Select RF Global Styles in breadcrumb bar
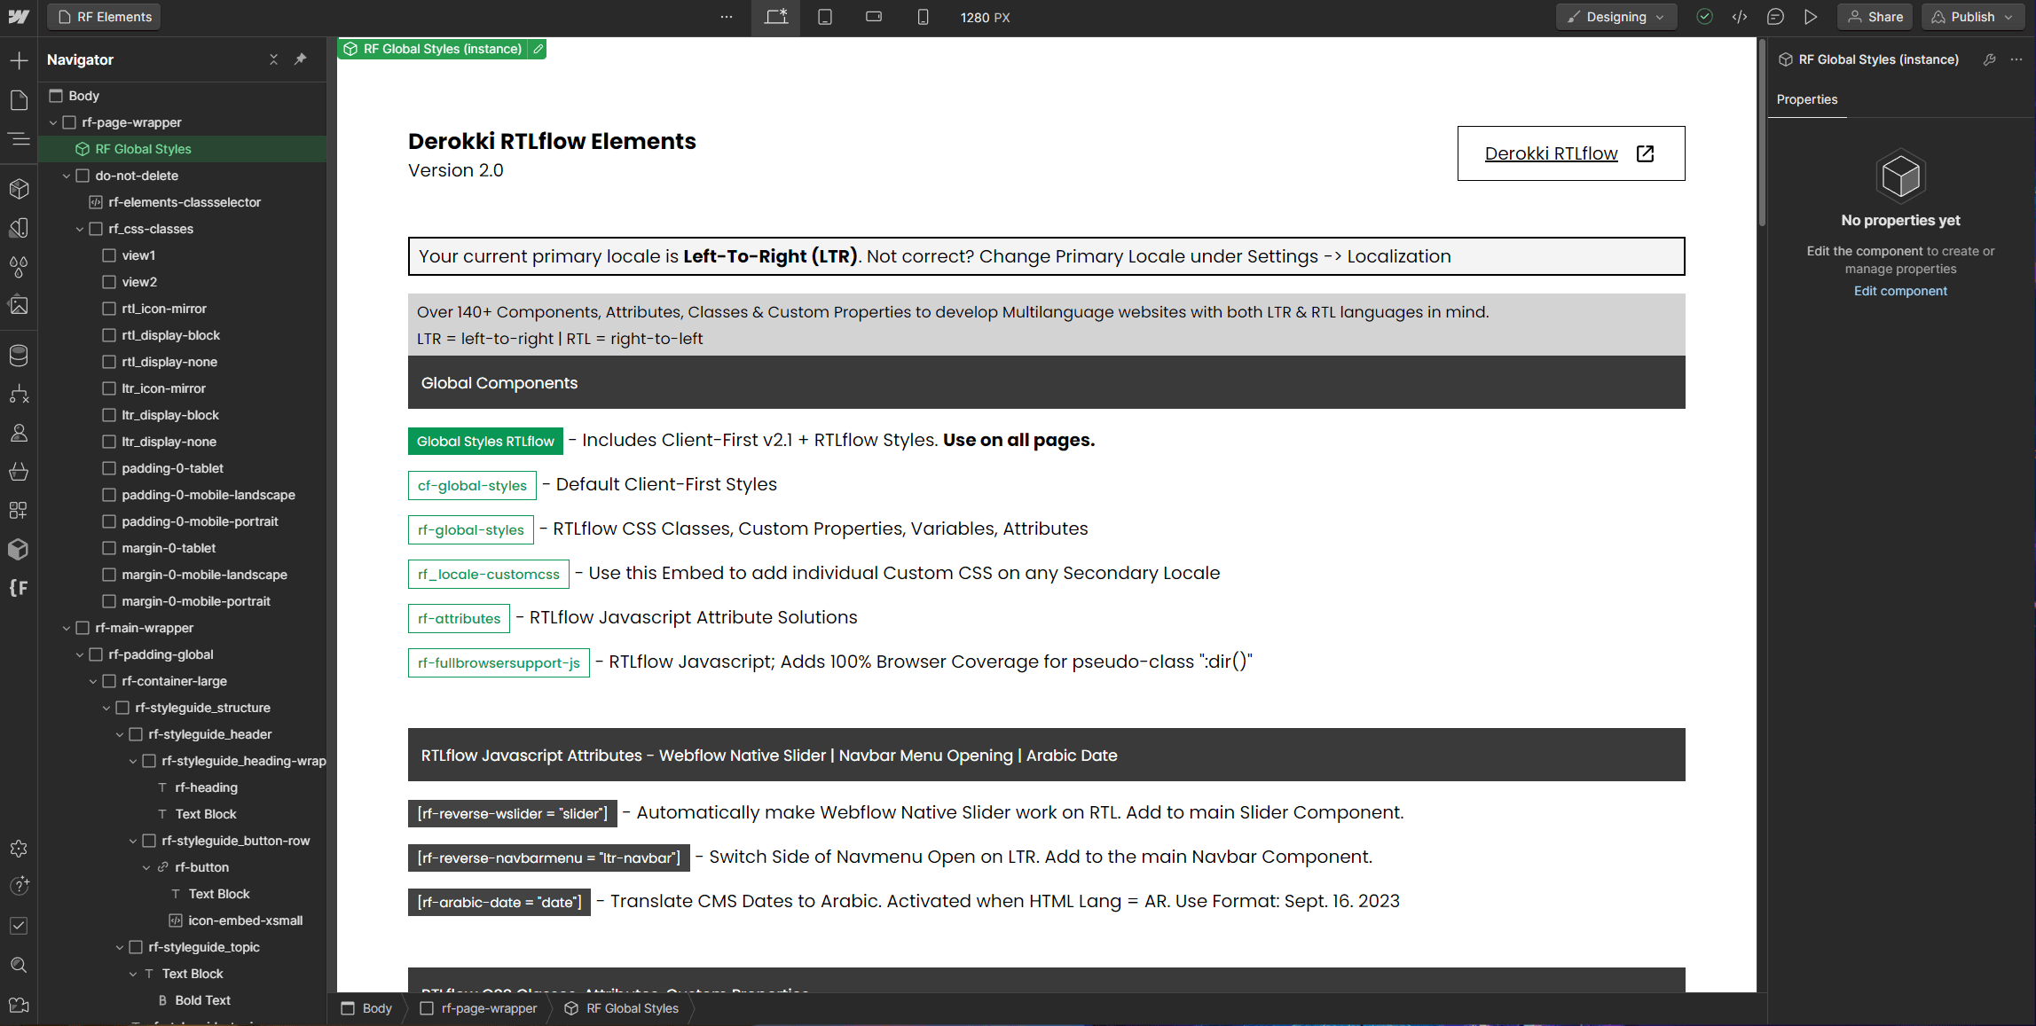The width and height of the screenshot is (2036, 1026). click(x=622, y=1008)
